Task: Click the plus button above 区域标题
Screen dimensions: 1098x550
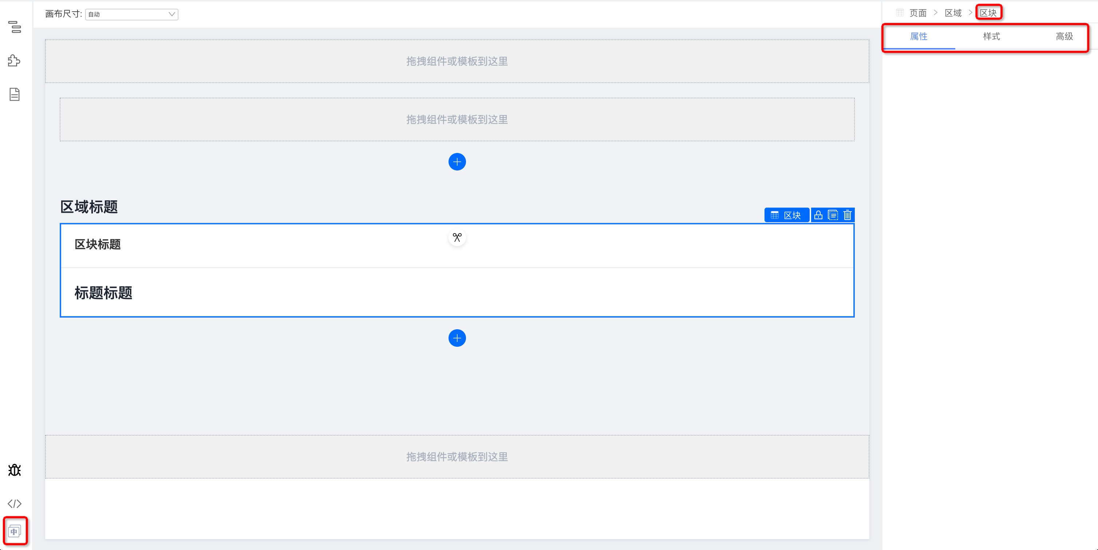Action: tap(457, 162)
